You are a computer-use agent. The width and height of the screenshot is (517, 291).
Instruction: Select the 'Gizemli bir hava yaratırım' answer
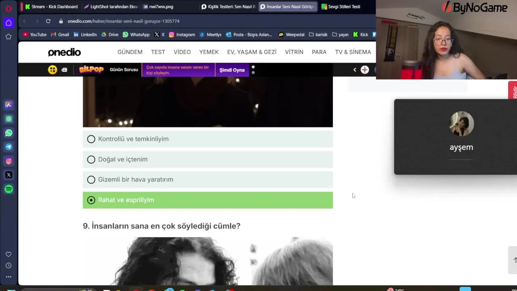pyautogui.click(x=208, y=179)
